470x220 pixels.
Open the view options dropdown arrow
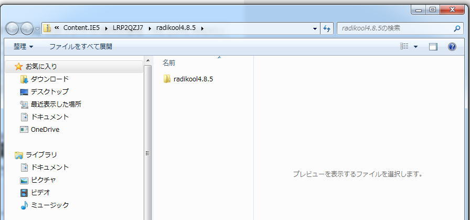[x=416, y=47]
